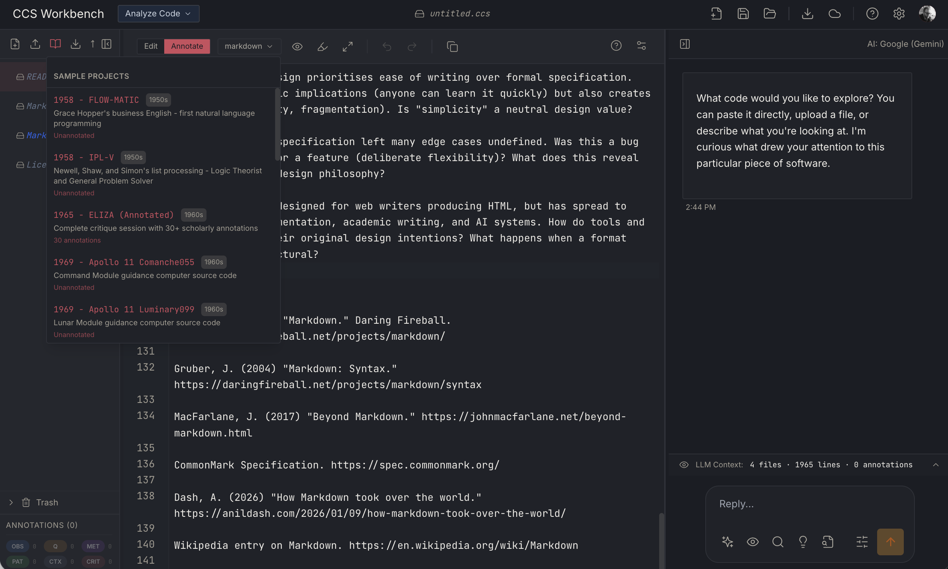Send reply with the orange arrow button
The width and height of the screenshot is (948, 569).
(890, 542)
